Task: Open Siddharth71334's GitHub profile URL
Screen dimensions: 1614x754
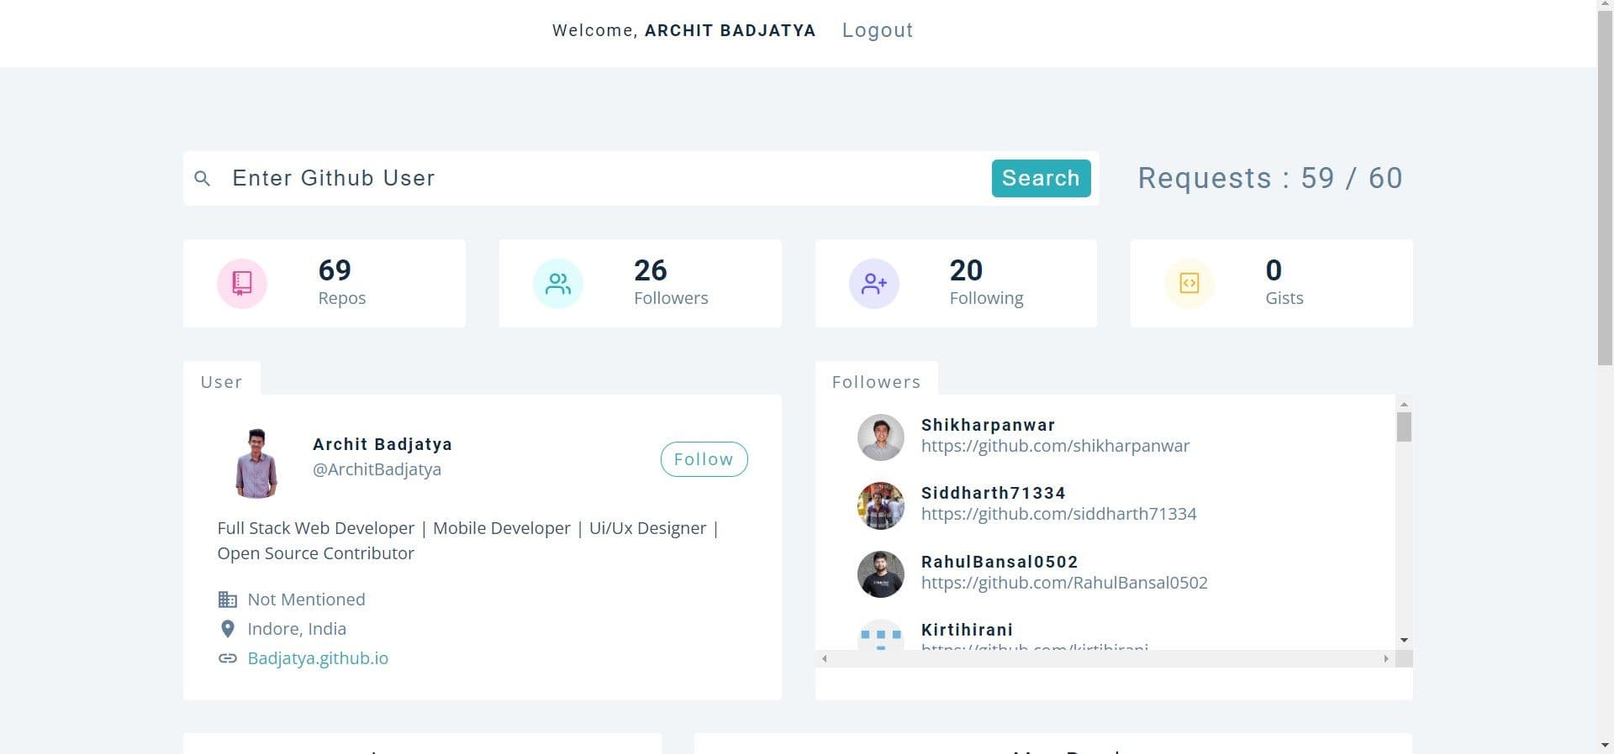Action: point(1058,514)
